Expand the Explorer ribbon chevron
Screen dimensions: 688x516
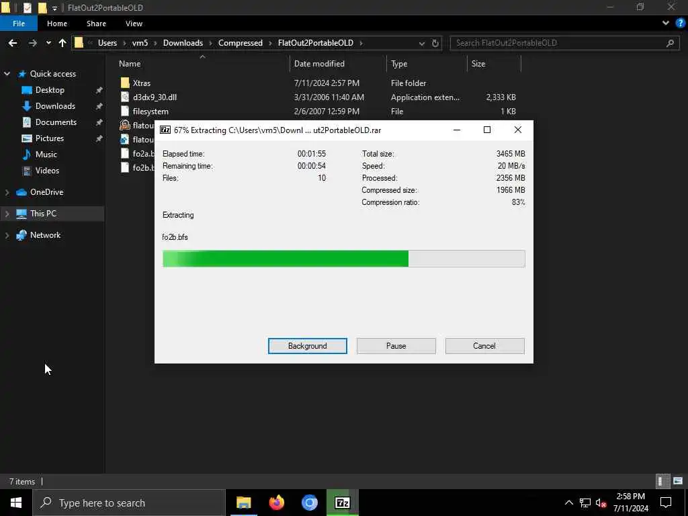666,24
